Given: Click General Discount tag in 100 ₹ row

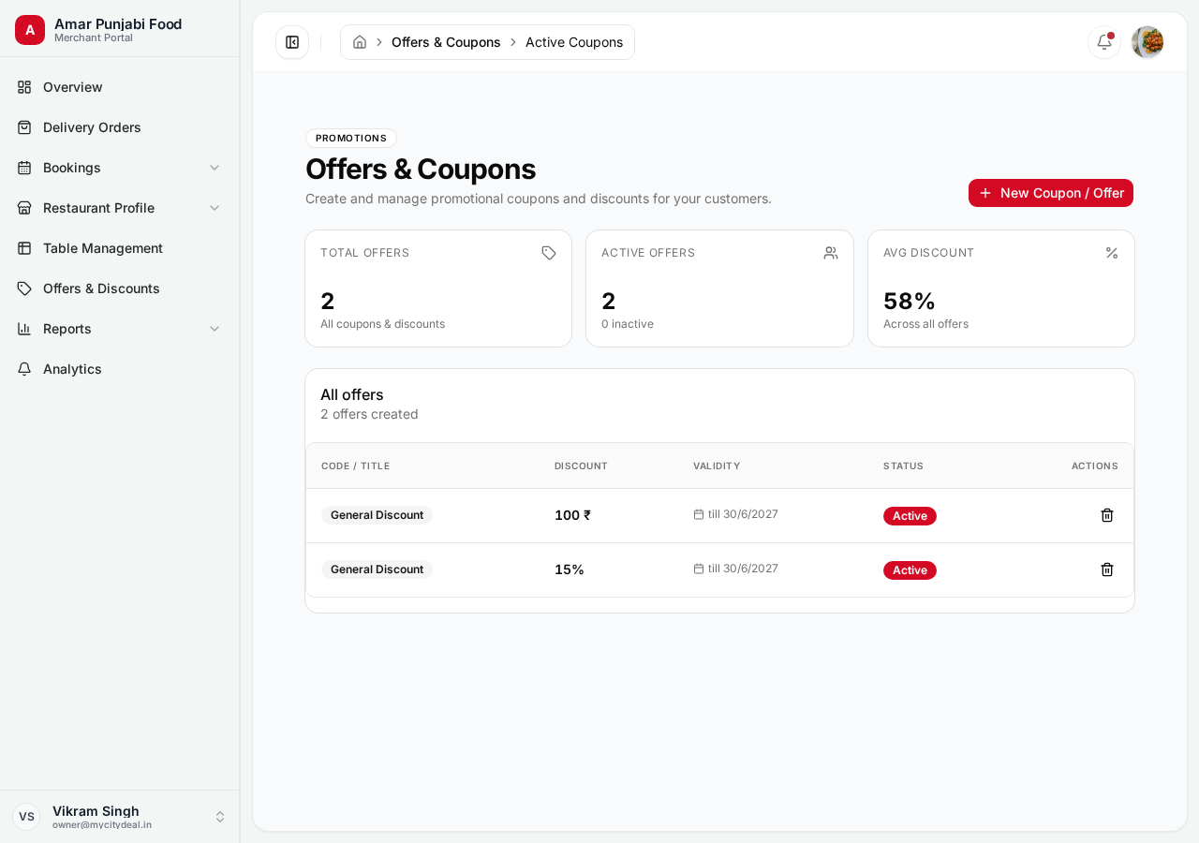Looking at the screenshot, I should [x=377, y=515].
